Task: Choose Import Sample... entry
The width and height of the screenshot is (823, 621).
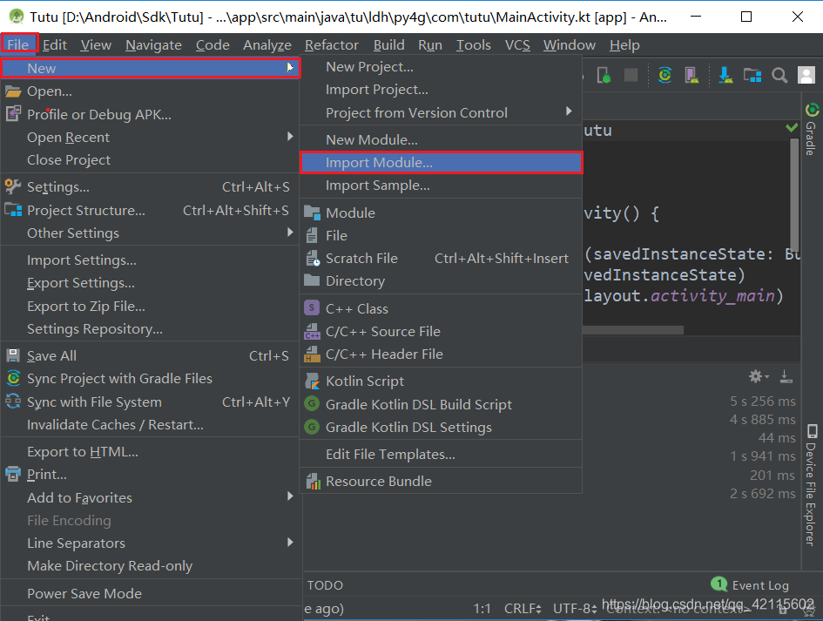Action: coord(441,186)
